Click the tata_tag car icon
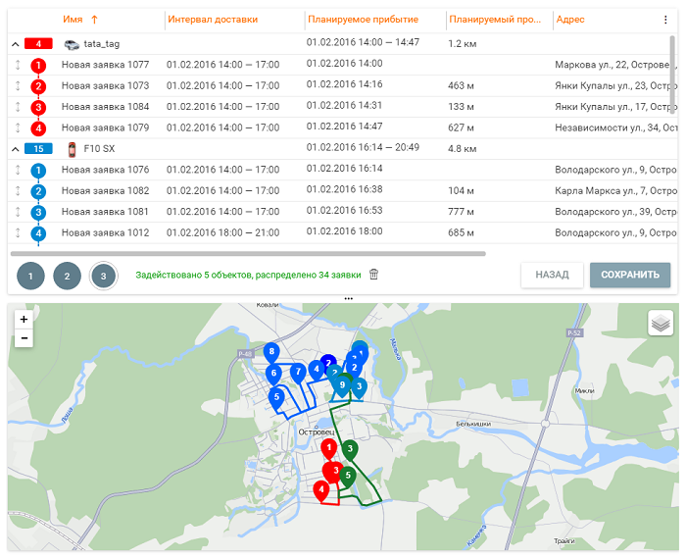 (x=72, y=44)
